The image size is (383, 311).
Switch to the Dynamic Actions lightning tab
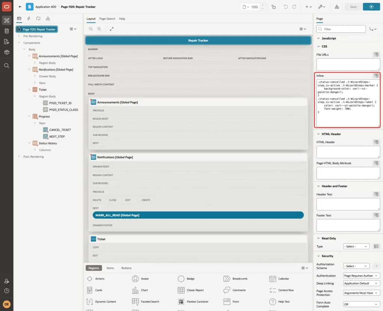28,19
